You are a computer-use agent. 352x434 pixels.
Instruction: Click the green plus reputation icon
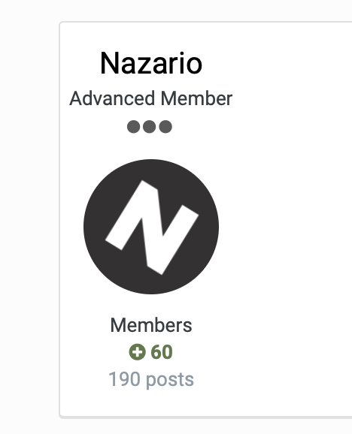tap(137, 352)
